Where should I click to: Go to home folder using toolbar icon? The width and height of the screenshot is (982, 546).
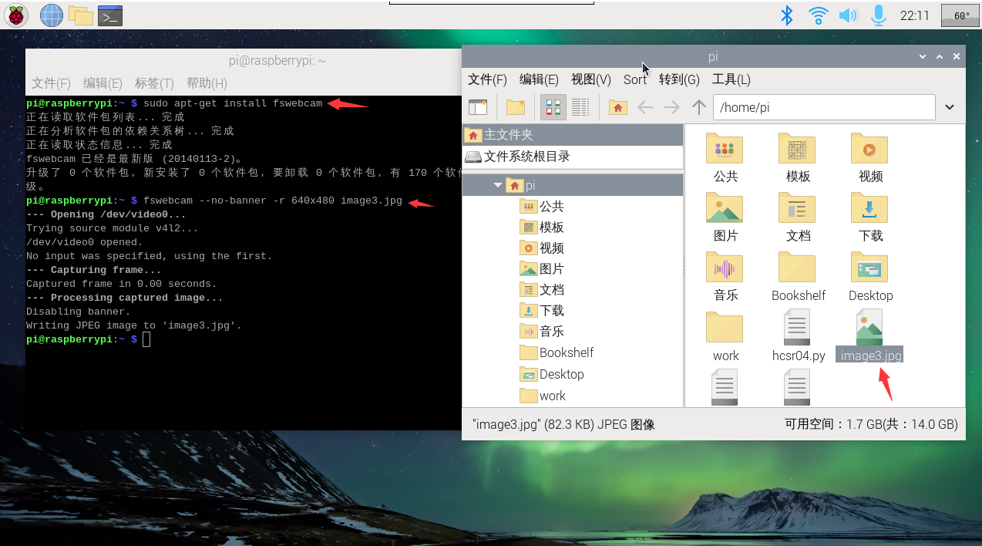coord(617,107)
